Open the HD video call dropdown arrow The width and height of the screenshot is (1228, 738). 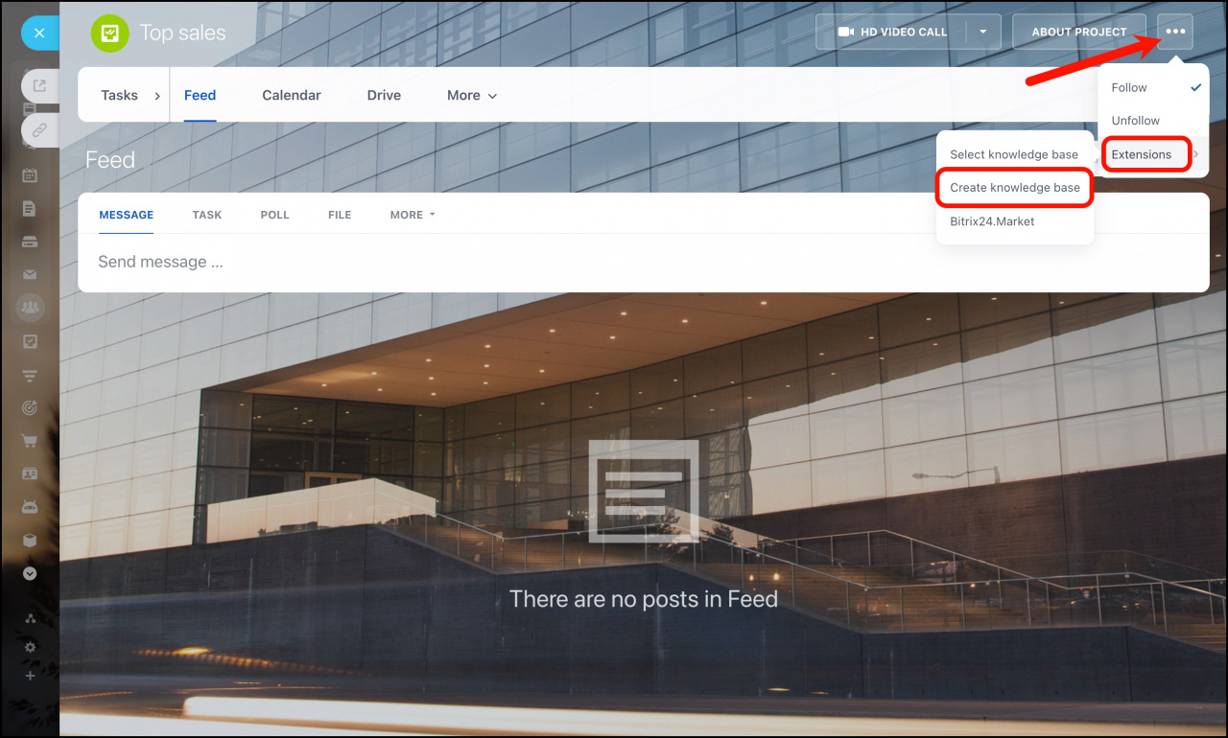pos(983,32)
